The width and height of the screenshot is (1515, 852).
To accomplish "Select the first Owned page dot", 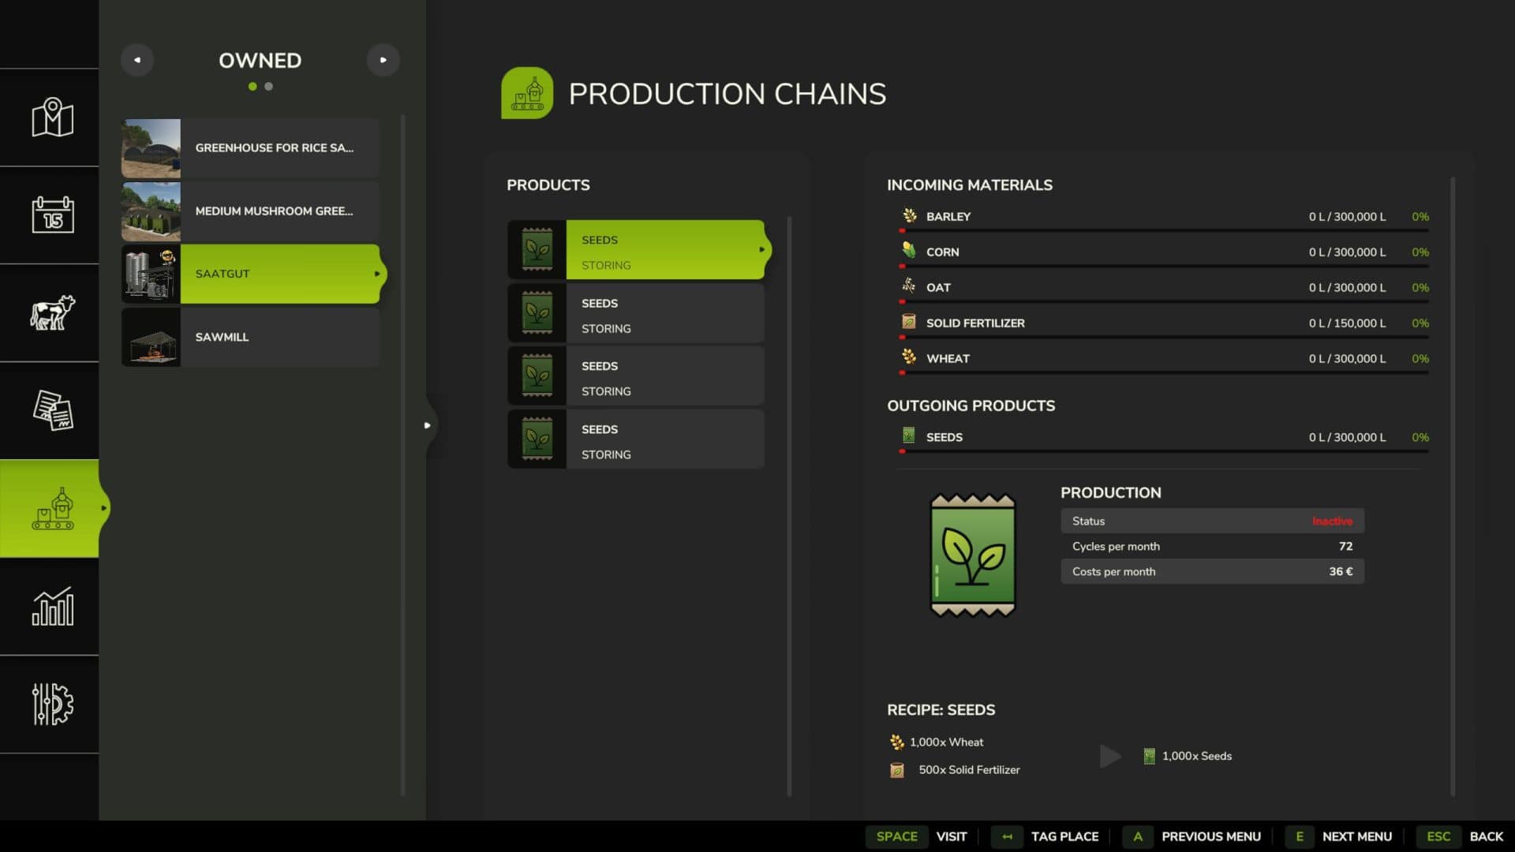I will (x=252, y=87).
